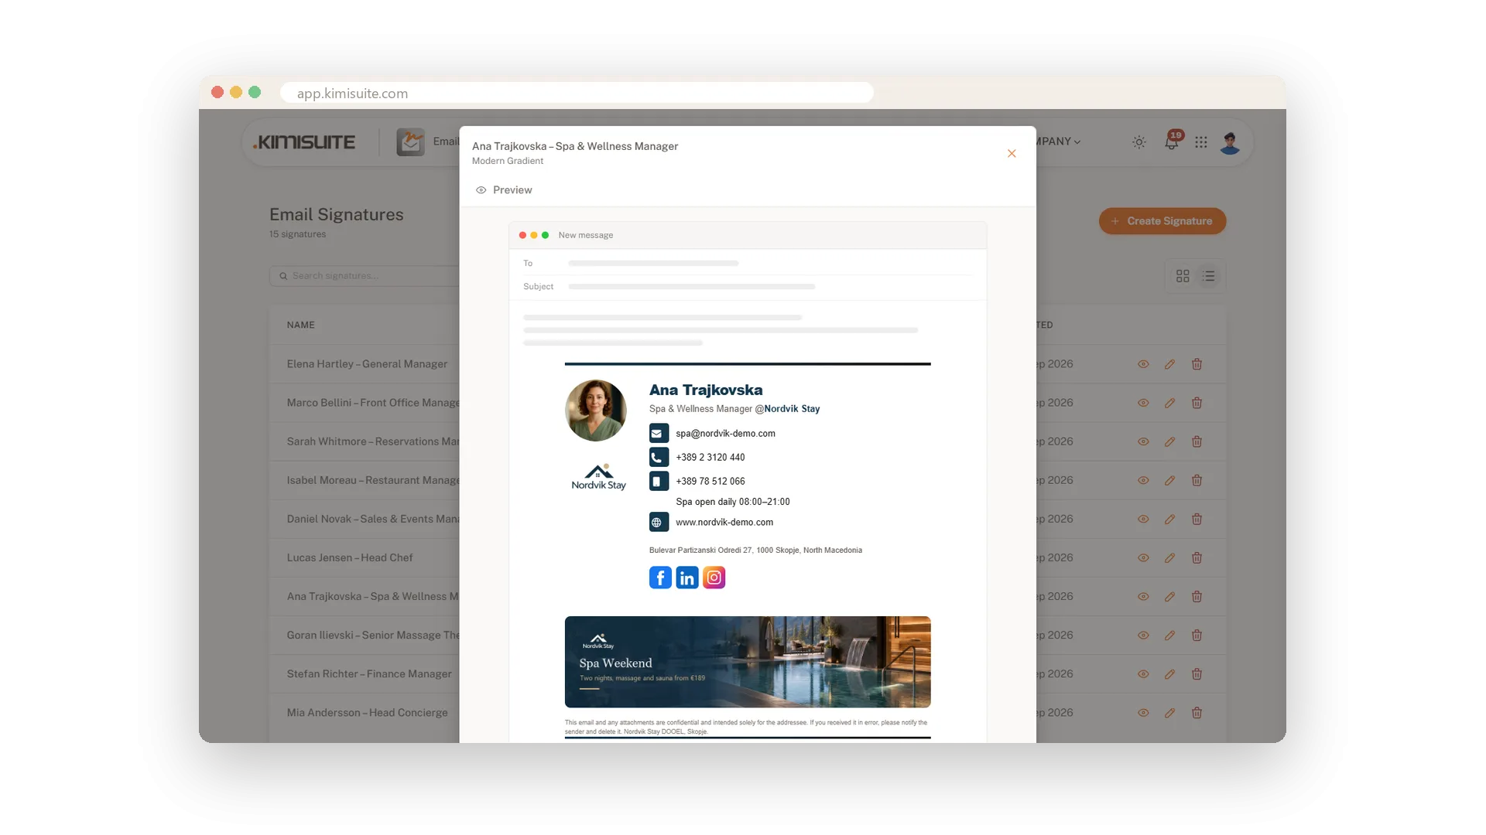Switch to grid view layout
Screen dimensions: 1486x835
[1183, 276]
